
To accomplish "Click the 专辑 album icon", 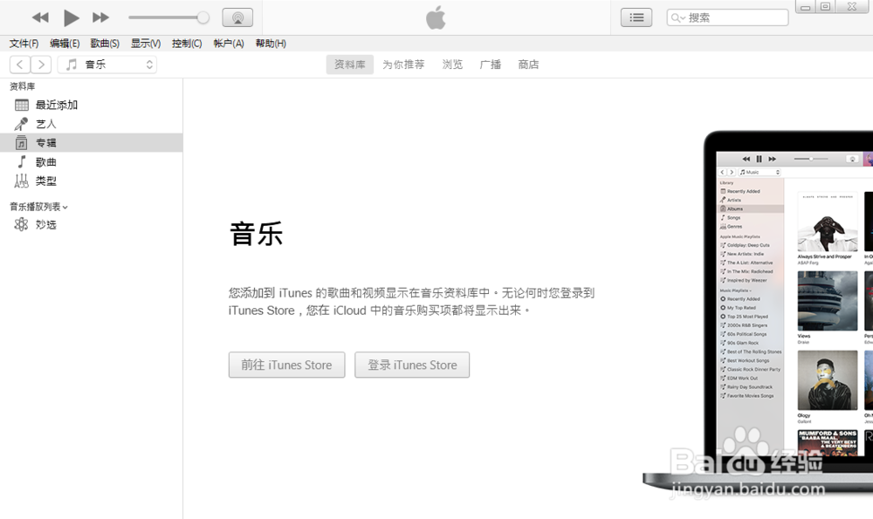I will pyautogui.click(x=21, y=143).
